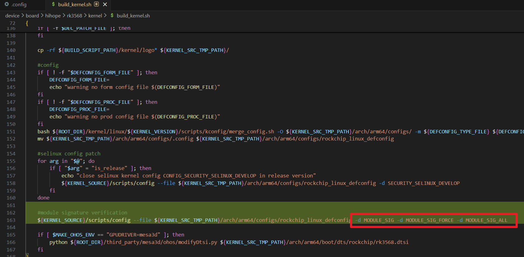Click the shell file icon on build_kernel.sh tab
The image size is (524, 257).
coord(54,4)
